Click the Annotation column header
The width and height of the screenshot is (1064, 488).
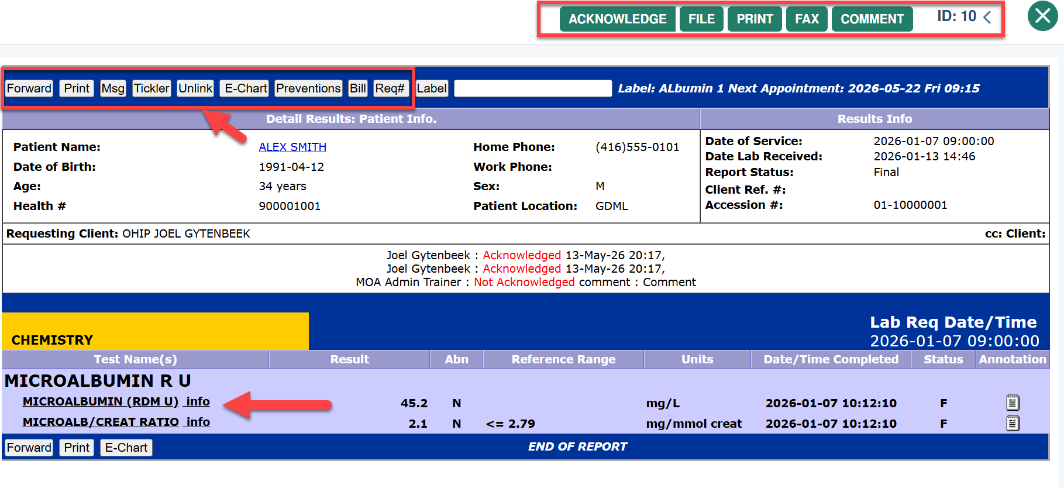click(x=1013, y=359)
